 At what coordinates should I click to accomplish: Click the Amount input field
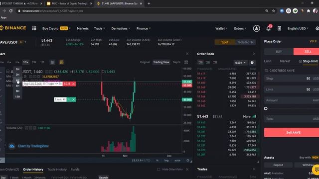292,100
